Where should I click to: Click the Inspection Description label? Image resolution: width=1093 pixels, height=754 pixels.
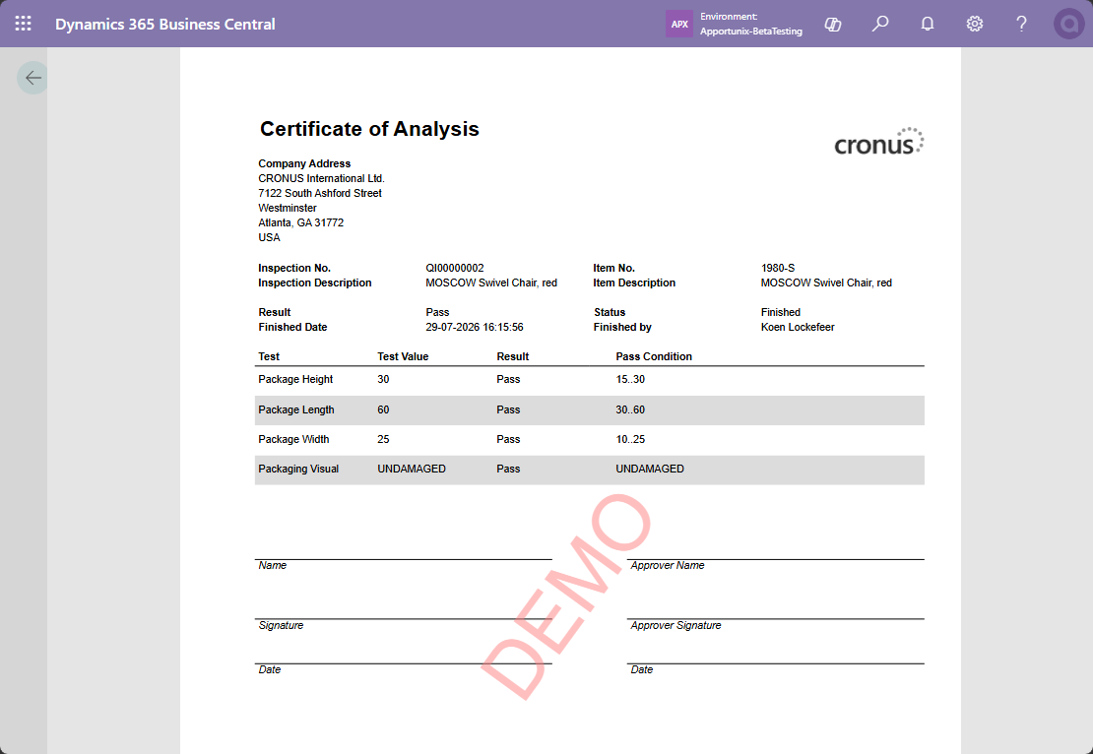(x=315, y=283)
